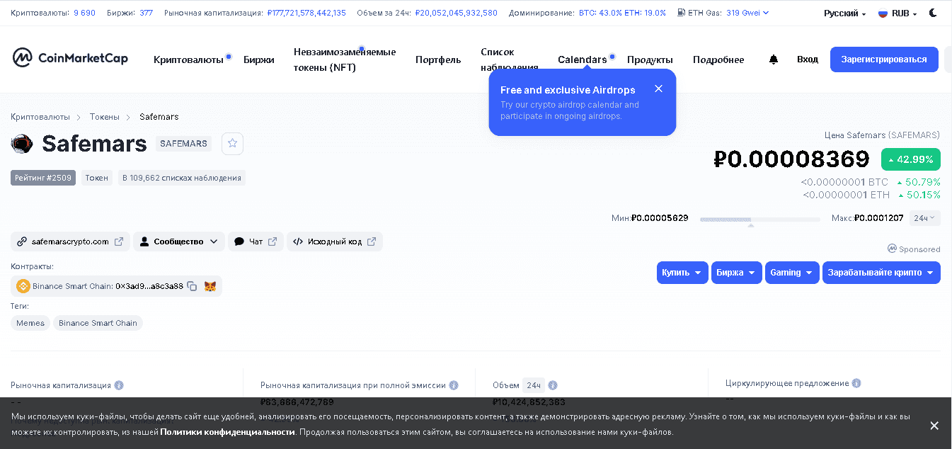This screenshot has height=449, width=952.
Task: Add token to MetaMask via fox icon
Action: (x=210, y=286)
